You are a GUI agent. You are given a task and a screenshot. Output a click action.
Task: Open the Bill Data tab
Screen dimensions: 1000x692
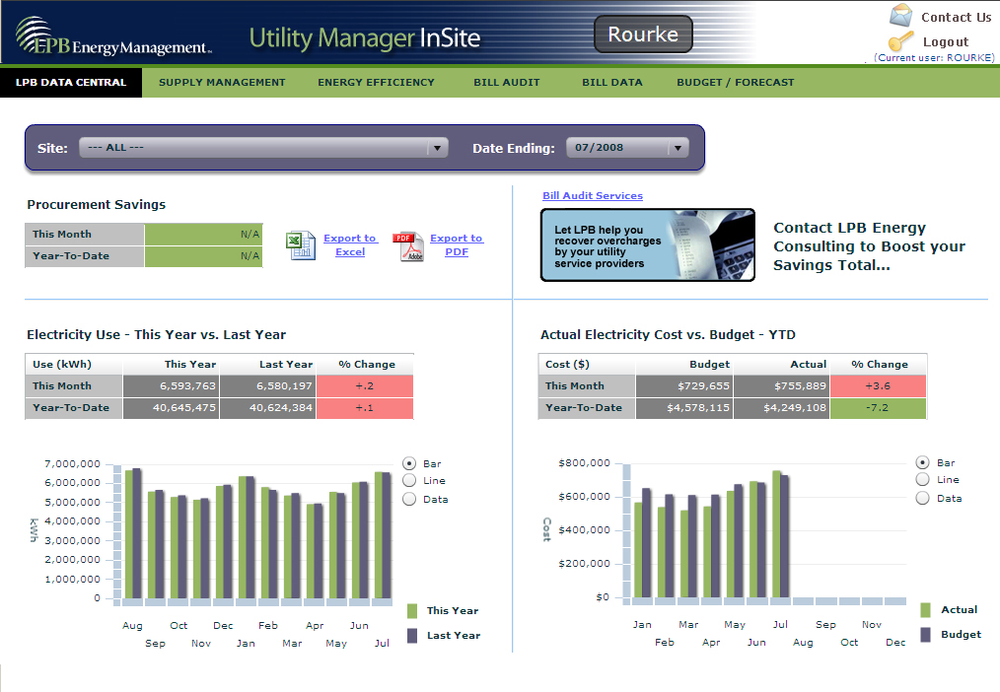coord(612,82)
